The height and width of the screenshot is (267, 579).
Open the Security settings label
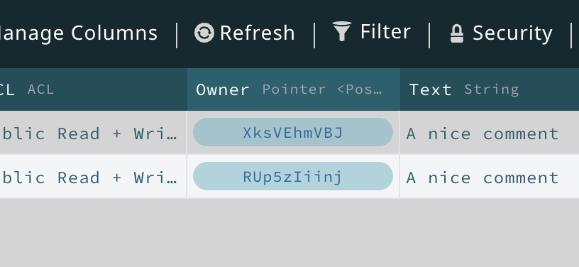[512, 33]
